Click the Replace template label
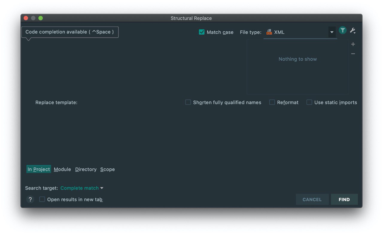This screenshot has width=383, height=235. (x=56, y=102)
